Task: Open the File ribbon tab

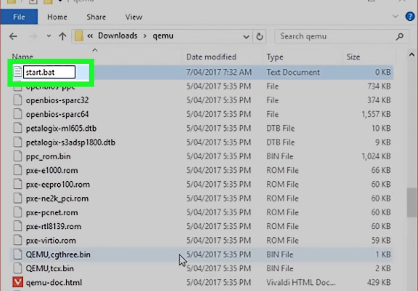Action: pos(19,17)
